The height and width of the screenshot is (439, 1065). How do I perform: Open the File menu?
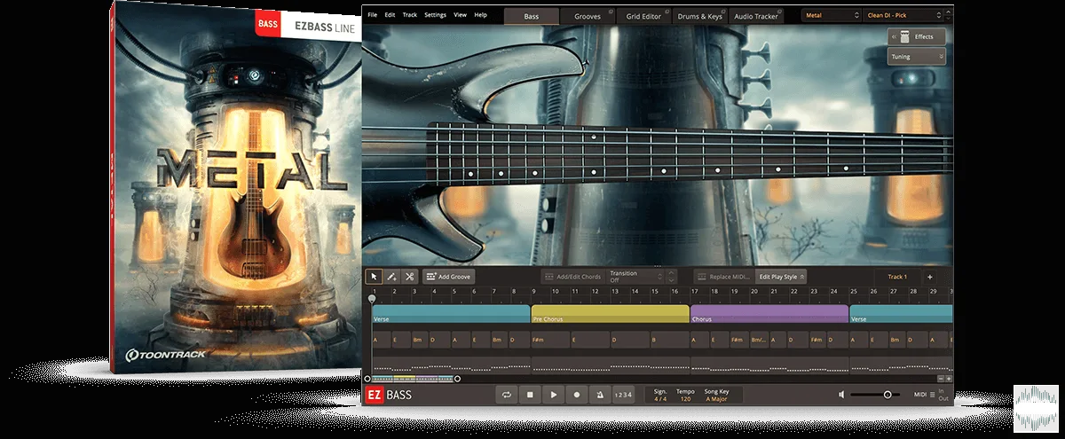[x=372, y=15]
